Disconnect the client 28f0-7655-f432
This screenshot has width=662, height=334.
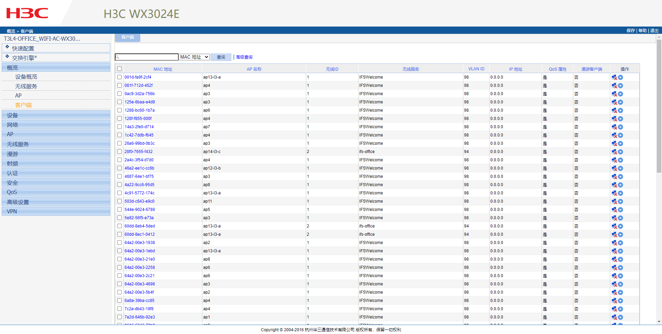coord(614,152)
